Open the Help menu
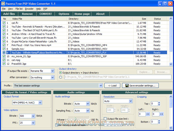The height and width of the screenshot is (131, 174). tap(38, 9)
